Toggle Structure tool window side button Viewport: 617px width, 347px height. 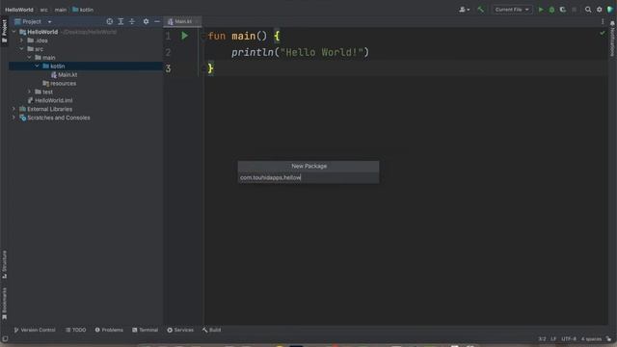click(4, 264)
